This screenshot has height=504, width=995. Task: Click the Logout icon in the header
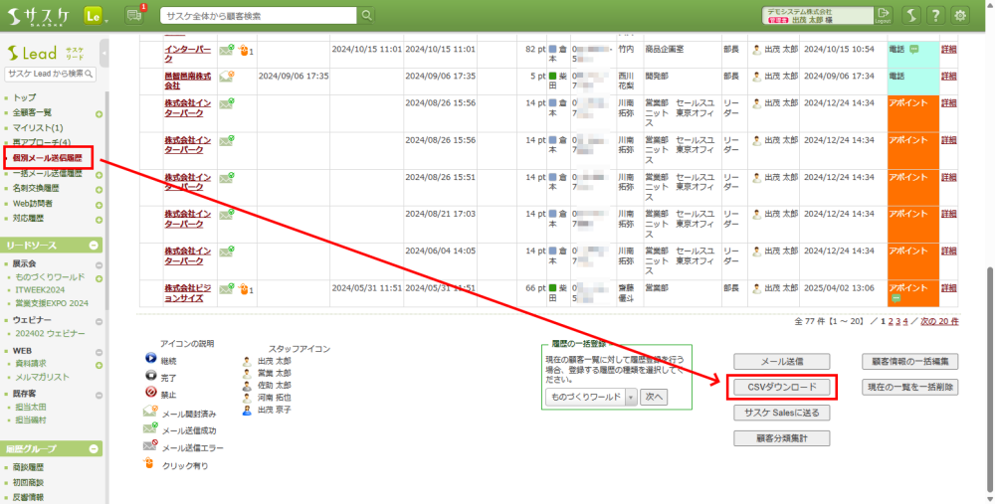click(x=882, y=15)
